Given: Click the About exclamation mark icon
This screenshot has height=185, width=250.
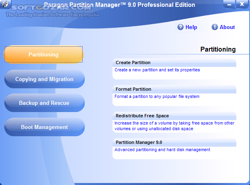Looking at the screenshot, I should click(x=215, y=27).
